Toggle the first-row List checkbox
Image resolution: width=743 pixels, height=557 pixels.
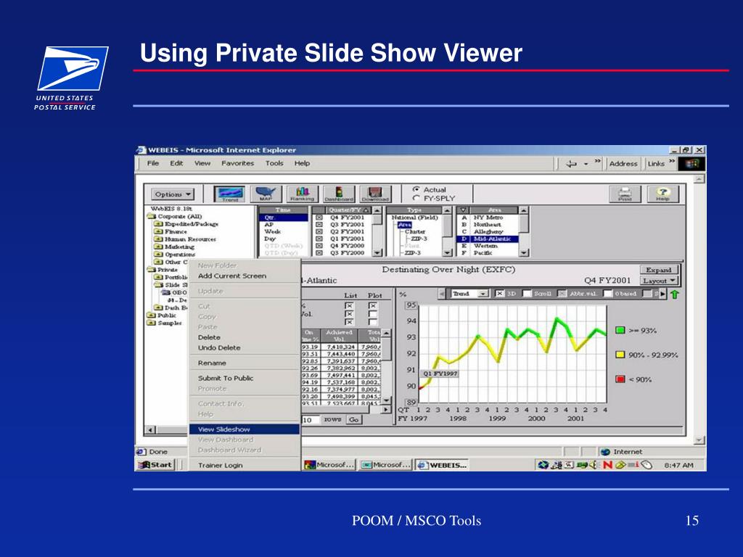pyautogui.click(x=349, y=306)
